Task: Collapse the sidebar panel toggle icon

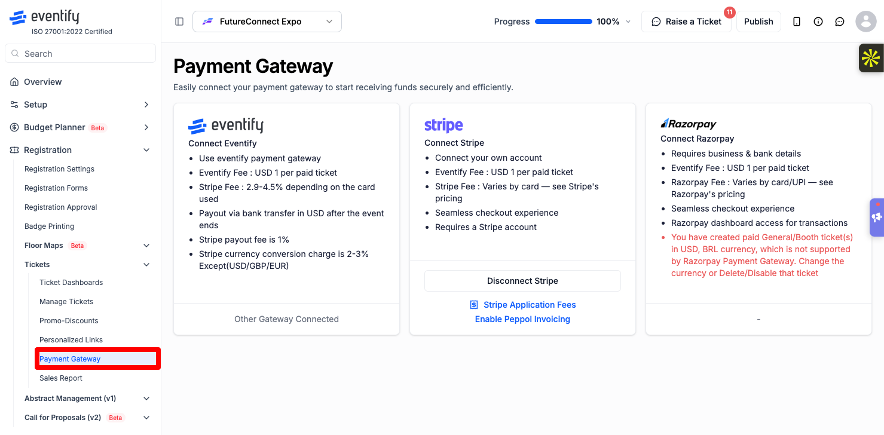Action: tap(179, 22)
